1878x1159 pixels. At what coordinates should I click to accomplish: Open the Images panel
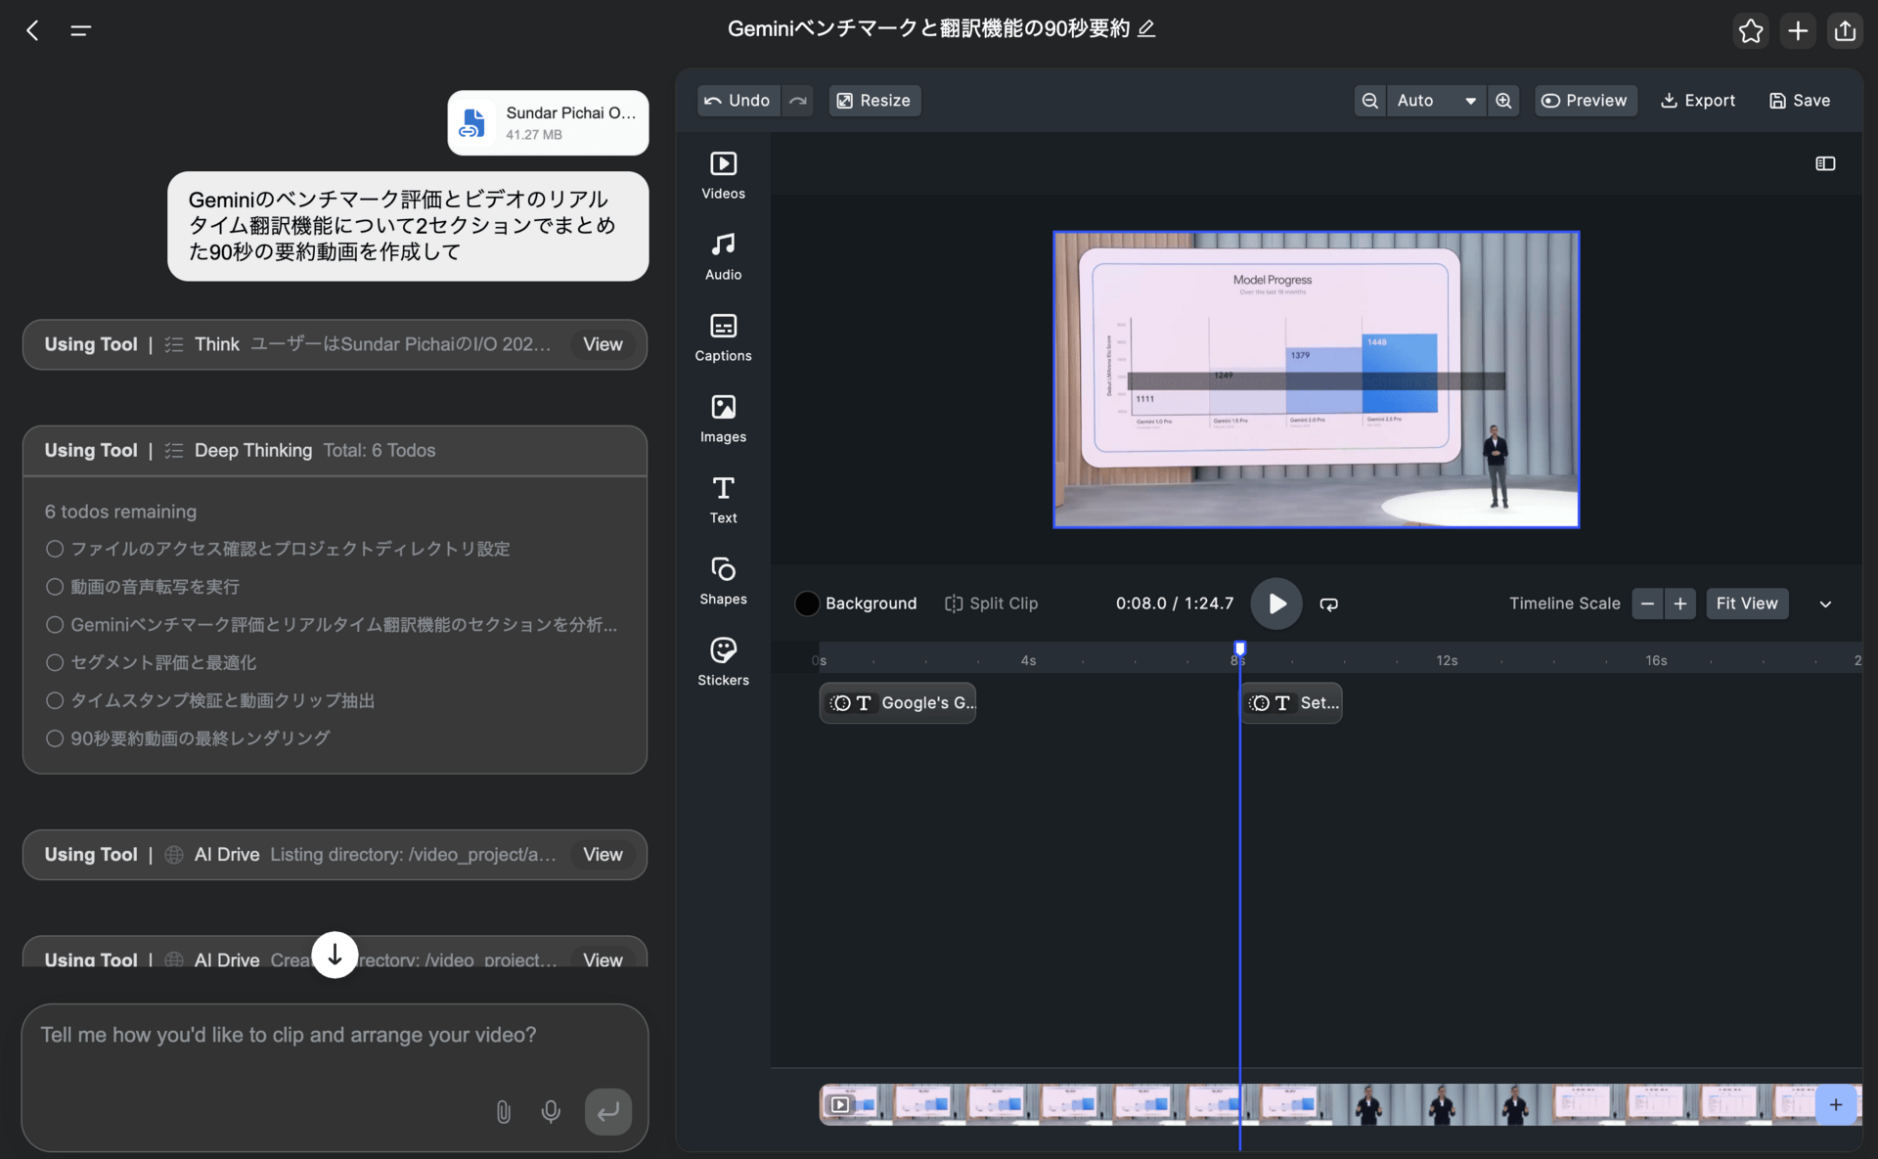[x=723, y=419]
